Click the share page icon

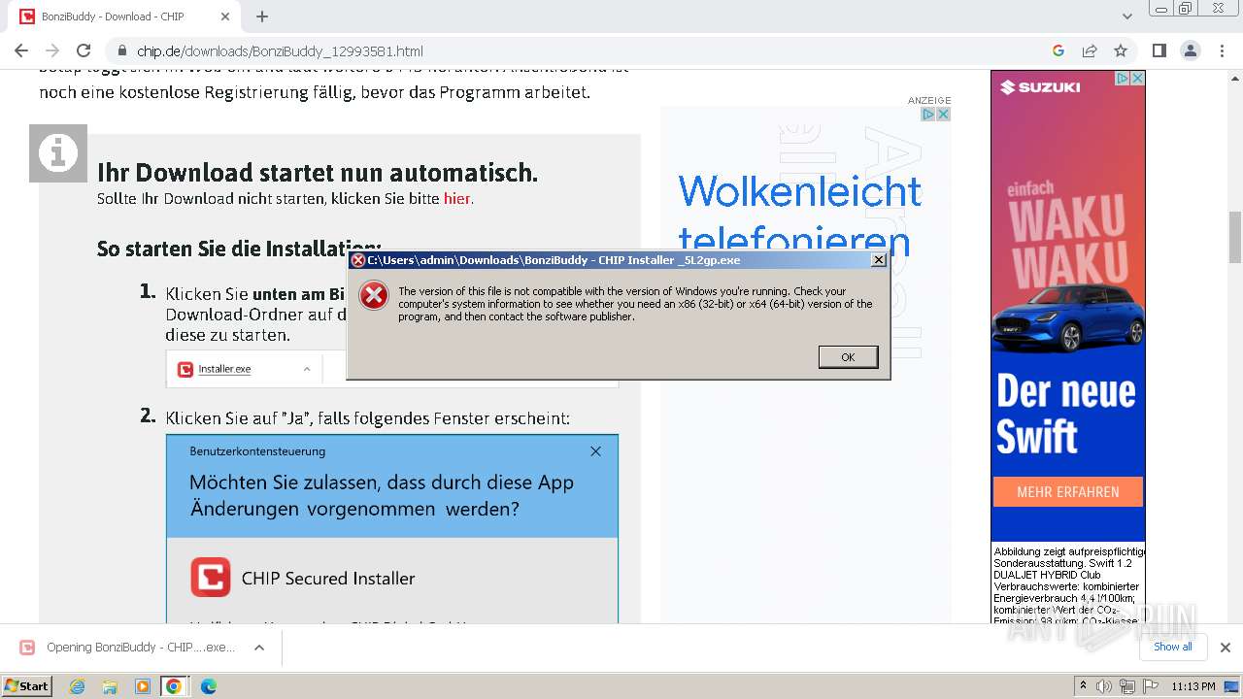pos(1090,50)
